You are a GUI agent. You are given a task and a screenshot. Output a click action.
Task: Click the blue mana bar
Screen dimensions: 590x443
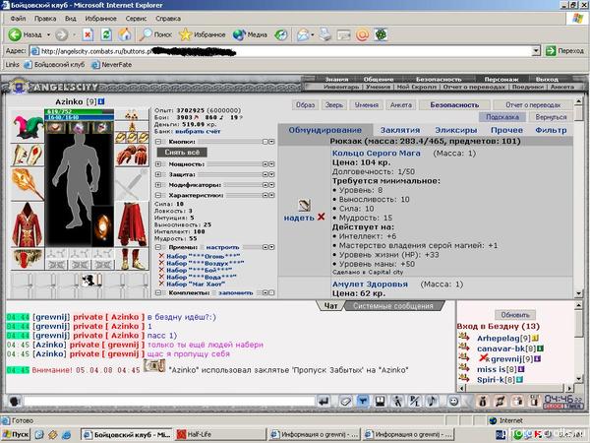click(x=79, y=117)
